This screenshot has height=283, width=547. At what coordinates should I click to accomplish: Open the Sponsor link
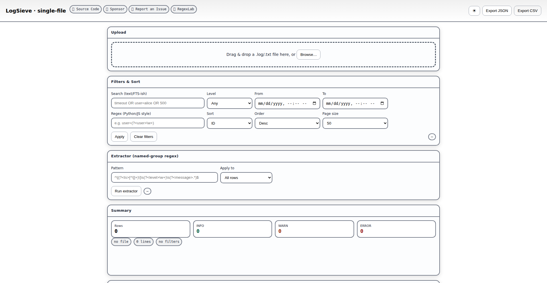(115, 9)
